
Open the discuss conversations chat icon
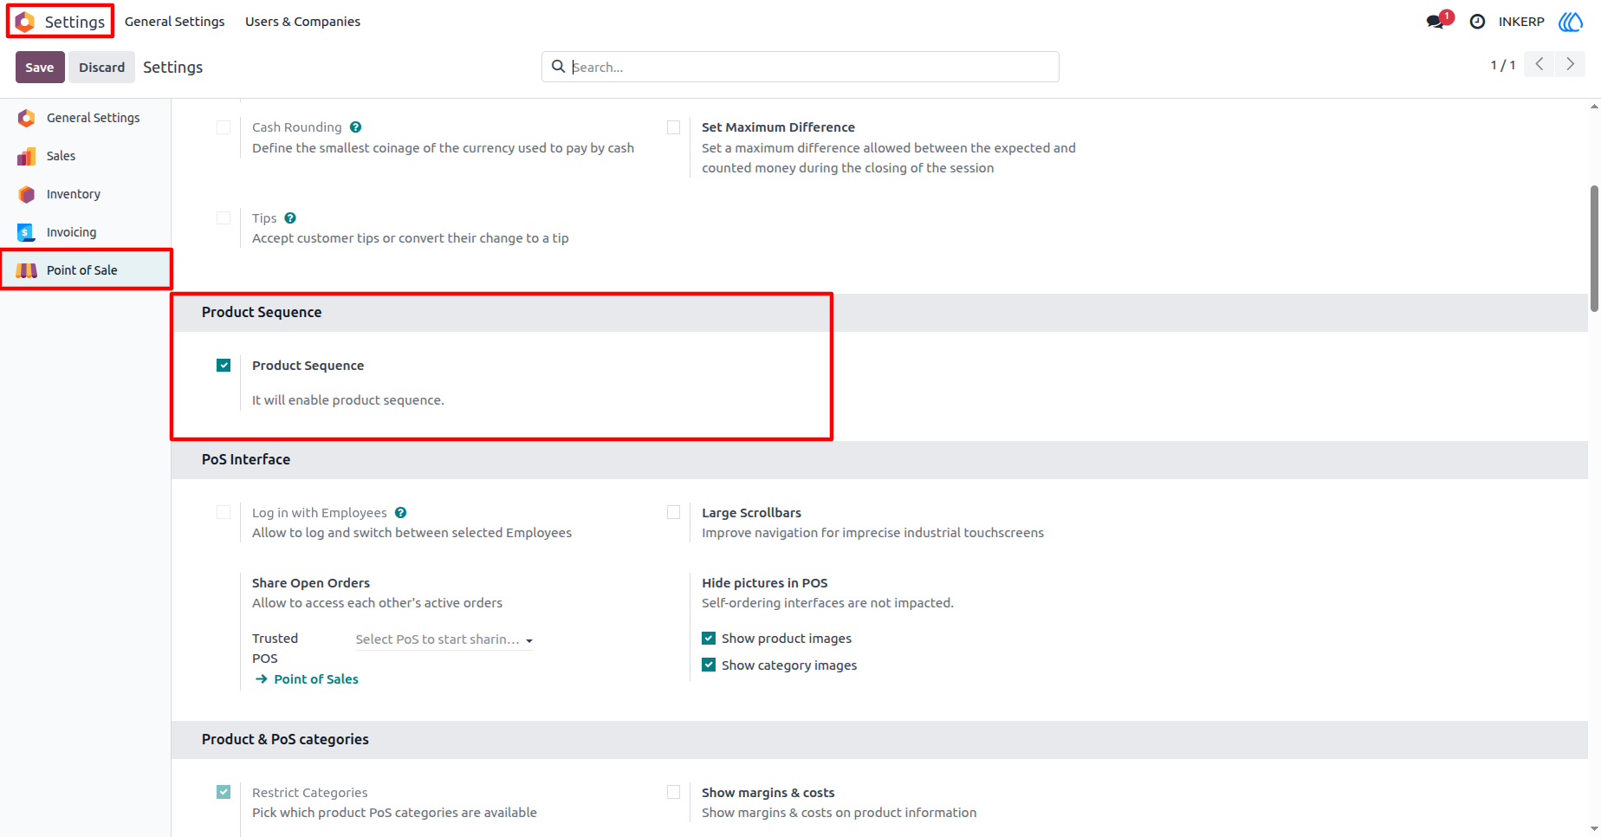[1436, 22]
